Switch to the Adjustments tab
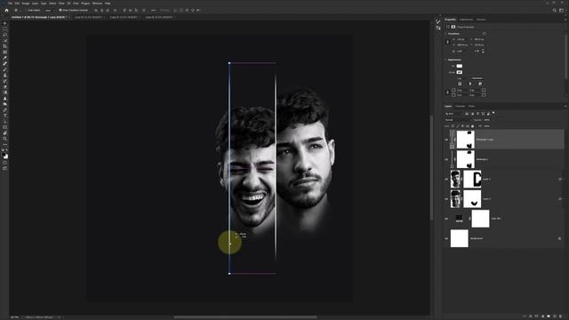Viewport: 569px width, 320px height. (466, 20)
